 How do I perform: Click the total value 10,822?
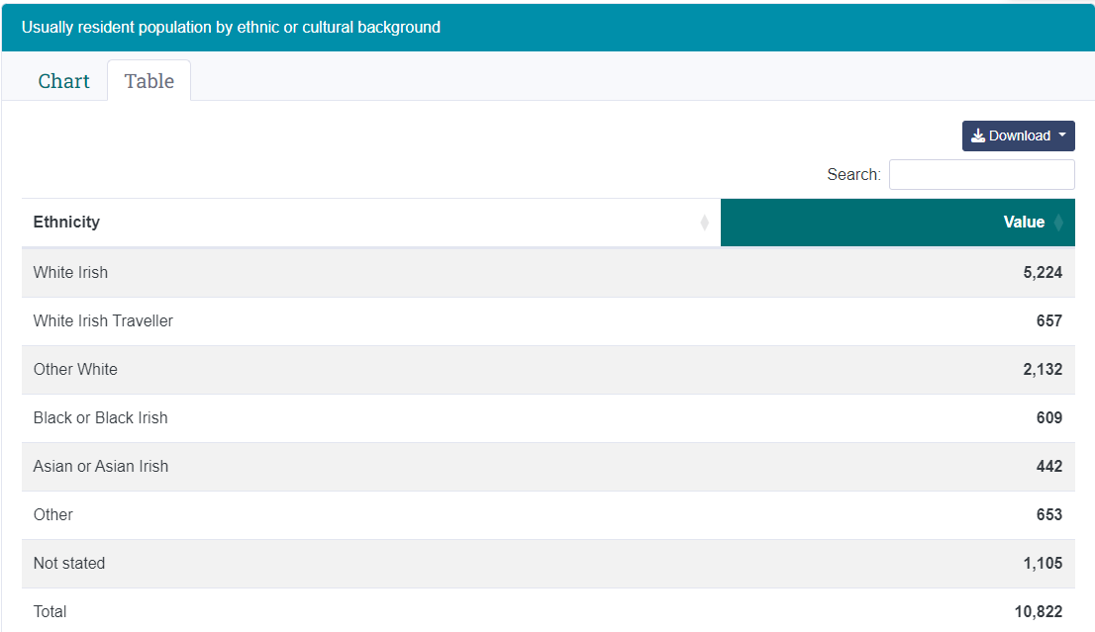[x=1039, y=612]
